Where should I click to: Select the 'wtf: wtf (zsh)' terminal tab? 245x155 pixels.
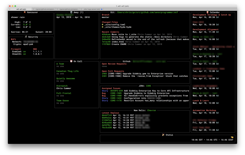click(21, 9)
